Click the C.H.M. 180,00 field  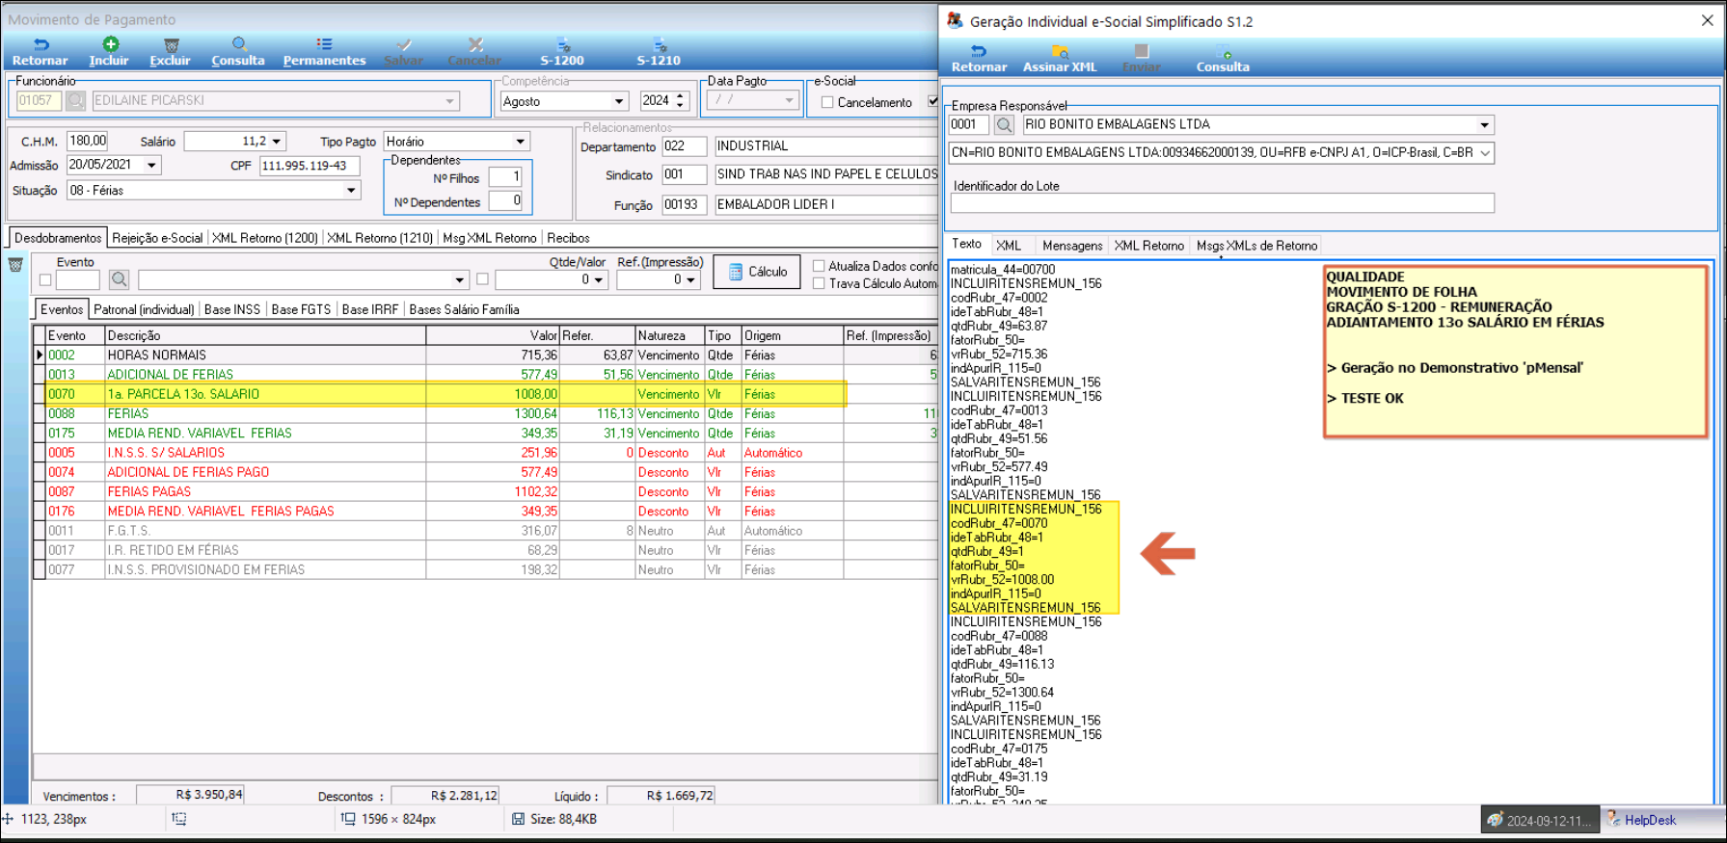(88, 141)
